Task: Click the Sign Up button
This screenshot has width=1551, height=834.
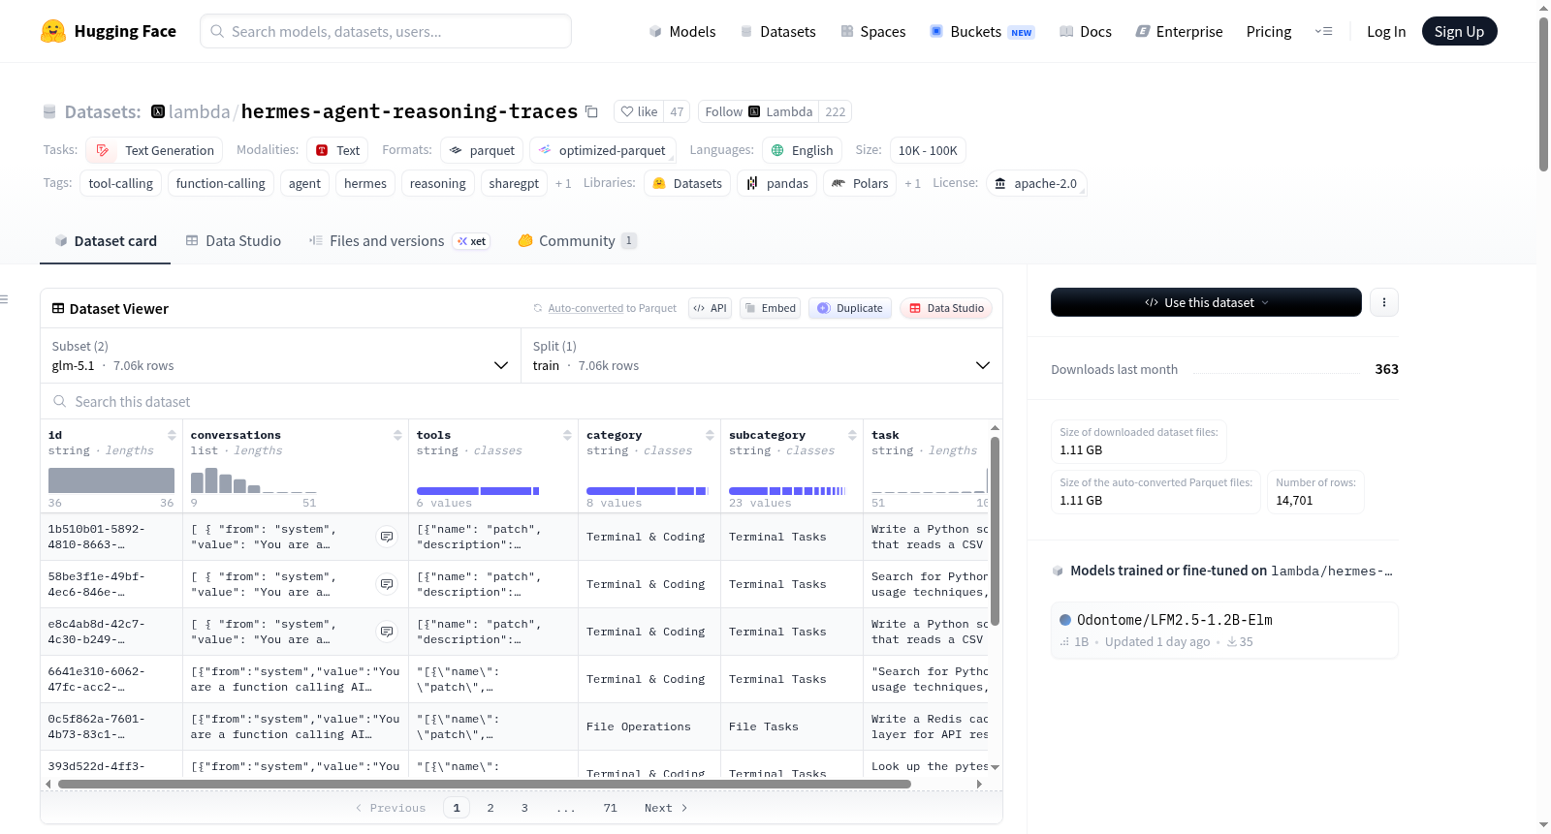Action: pos(1459,31)
